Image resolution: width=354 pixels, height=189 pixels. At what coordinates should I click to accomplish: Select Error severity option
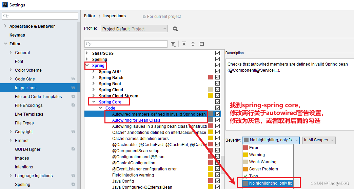(x=268, y=148)
